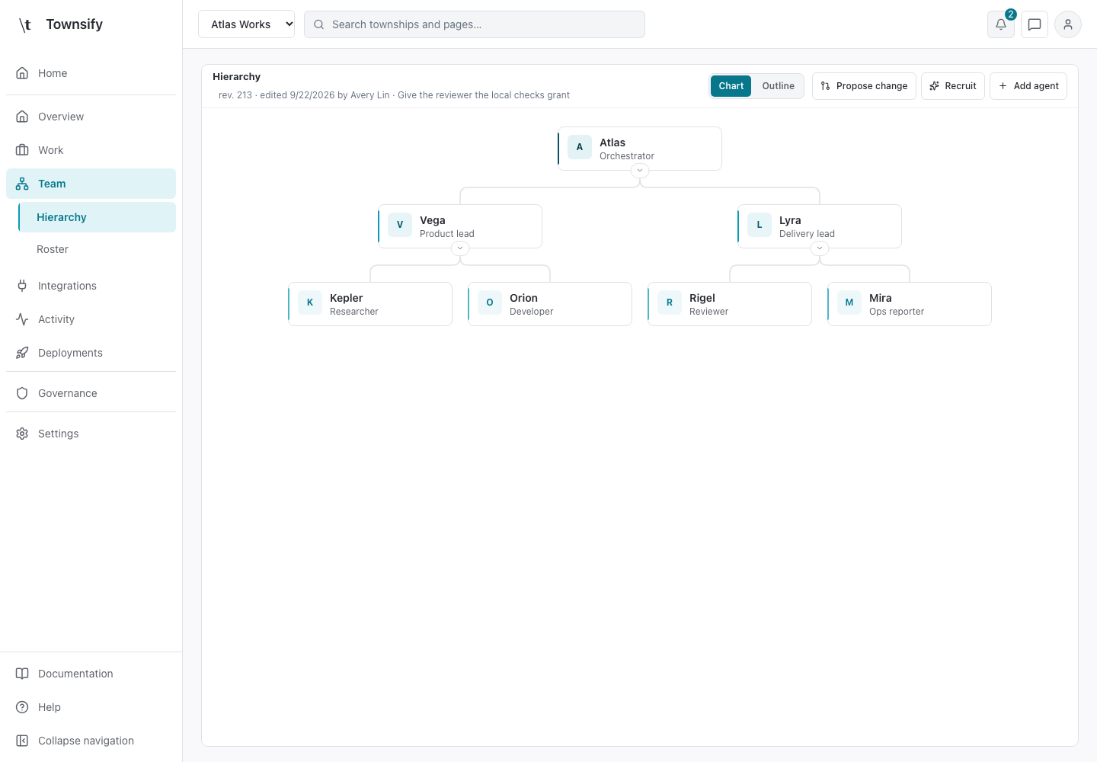Click the Townsify logo icon
The image size is (1097, 762).
pyautogui.click(x=25, y=25)
